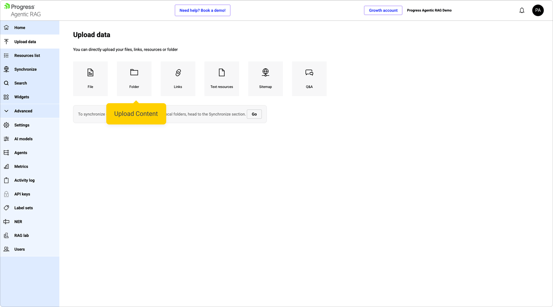This screenshot has width=553, height=307.
Task: Open the Widgets page
Action: [x=22, y=97]
